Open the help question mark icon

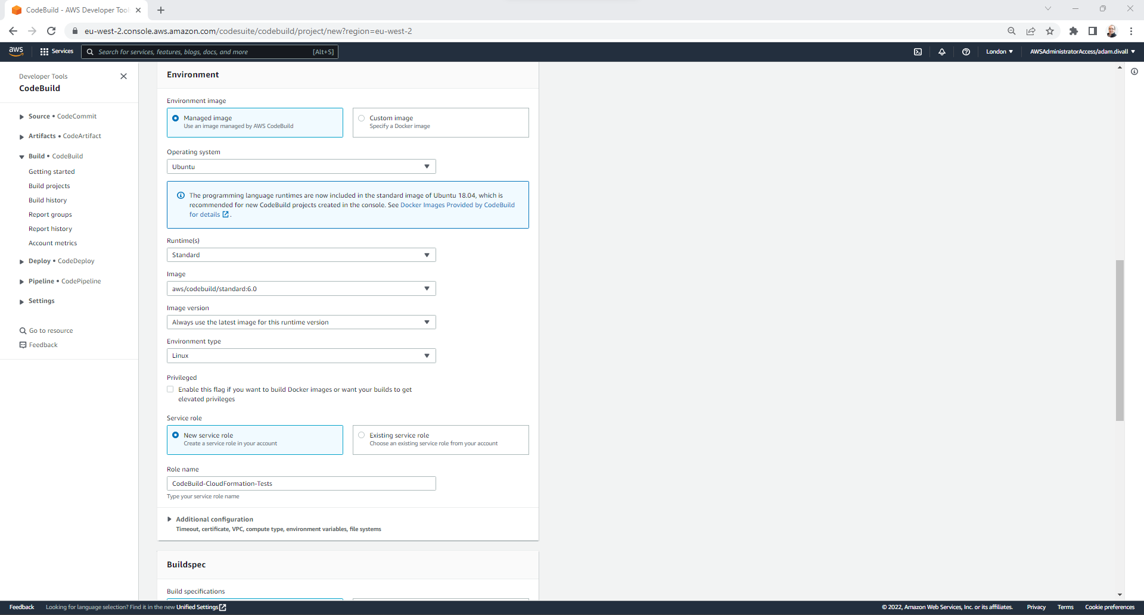[x=966, y=52]
